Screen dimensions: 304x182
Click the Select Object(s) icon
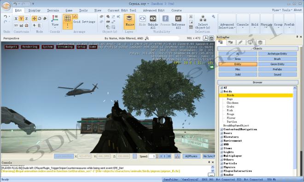(203, 18)
